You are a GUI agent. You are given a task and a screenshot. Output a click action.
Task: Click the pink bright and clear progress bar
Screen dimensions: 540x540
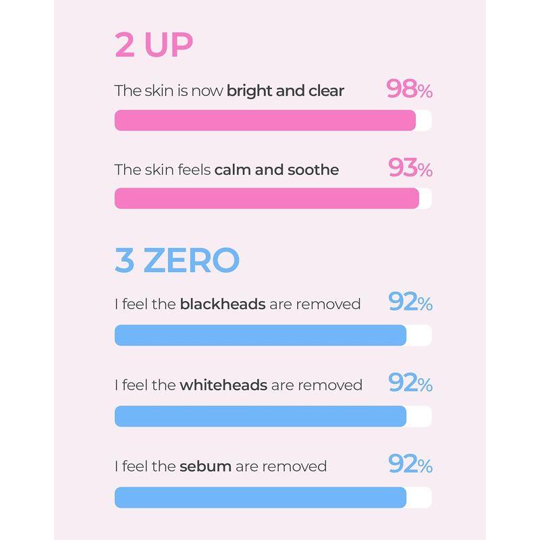coord(265,120)
